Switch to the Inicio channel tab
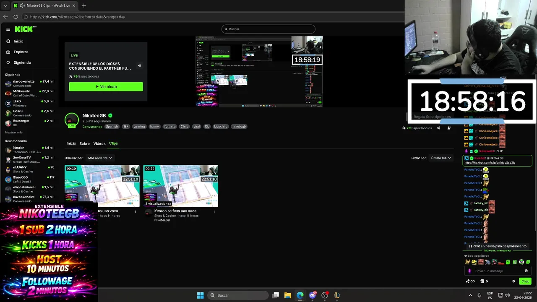 tap(71, 143)
